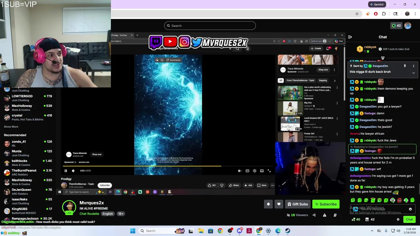Image resolution: width=420 pixels, height=236 pixels.
Task: Select the All filter chip on YouTube
Action: pos(281,80)
